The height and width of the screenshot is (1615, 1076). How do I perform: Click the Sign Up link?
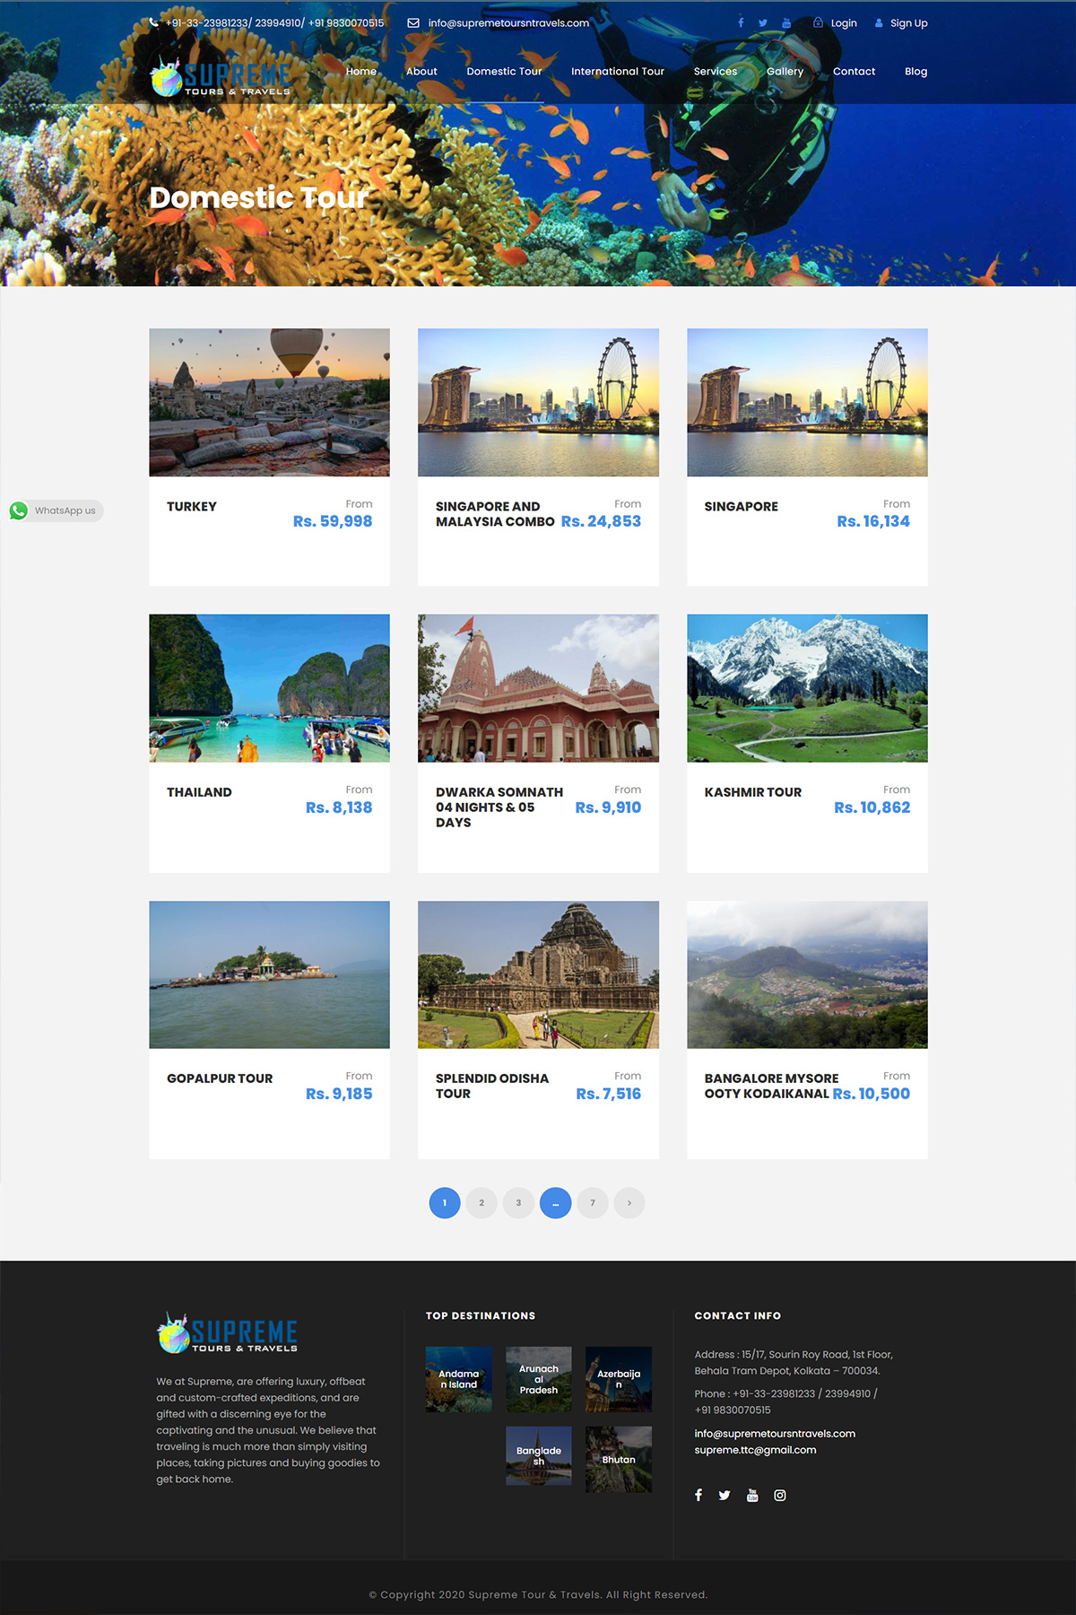(908, 23)
